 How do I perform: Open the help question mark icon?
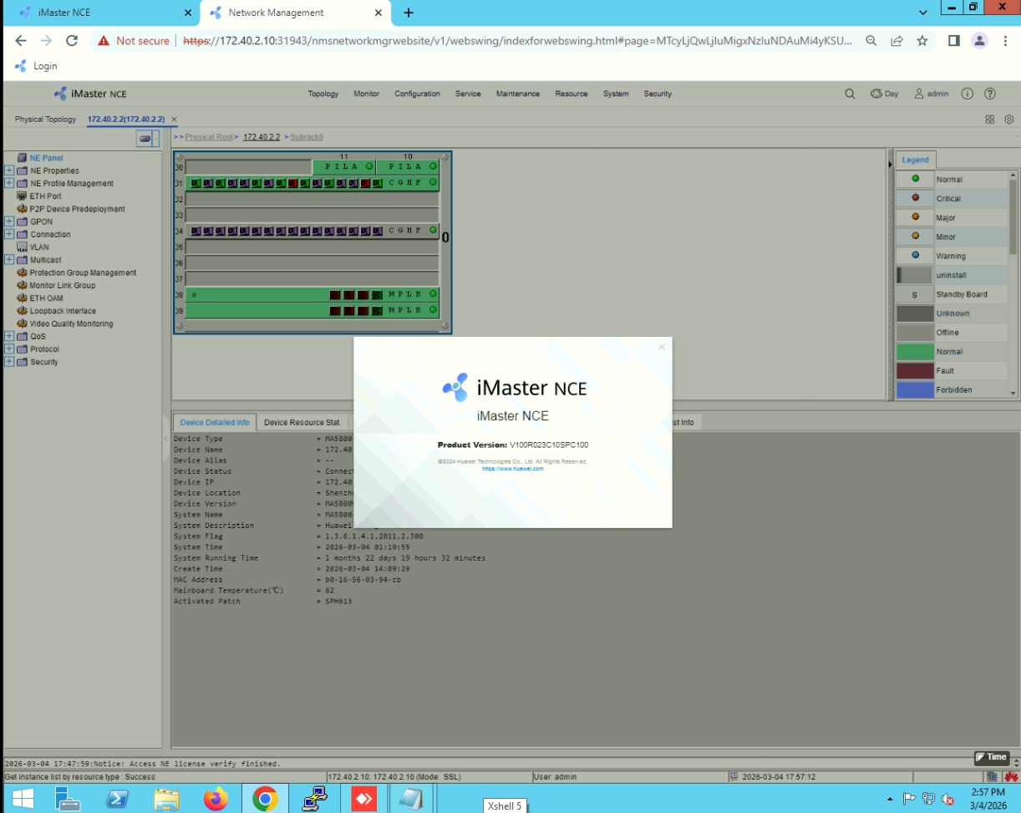990,94
